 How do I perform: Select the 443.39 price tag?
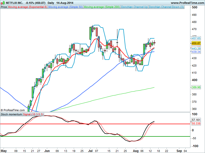(x=196, y=48)
